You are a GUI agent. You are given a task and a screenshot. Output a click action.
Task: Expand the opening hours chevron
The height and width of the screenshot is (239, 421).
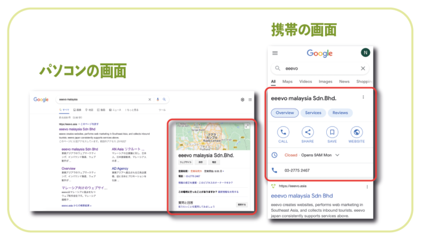pos(337,155)
